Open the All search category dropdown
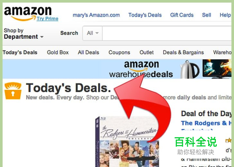Viewport: 234px width, 167px height. tap(93, 33)
